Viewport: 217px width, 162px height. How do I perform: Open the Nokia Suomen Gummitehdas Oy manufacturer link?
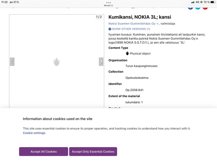132,24
